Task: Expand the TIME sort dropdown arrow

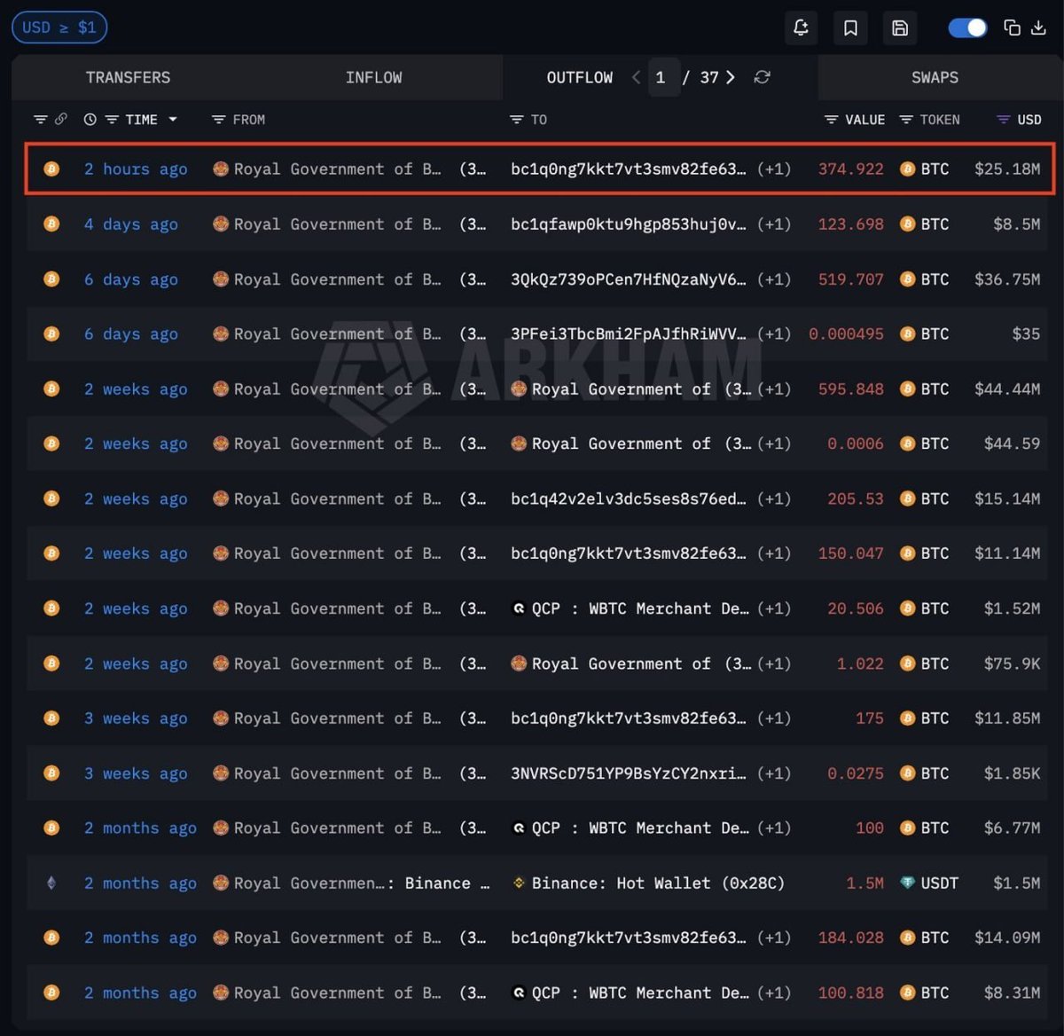Action: (173, 120)
